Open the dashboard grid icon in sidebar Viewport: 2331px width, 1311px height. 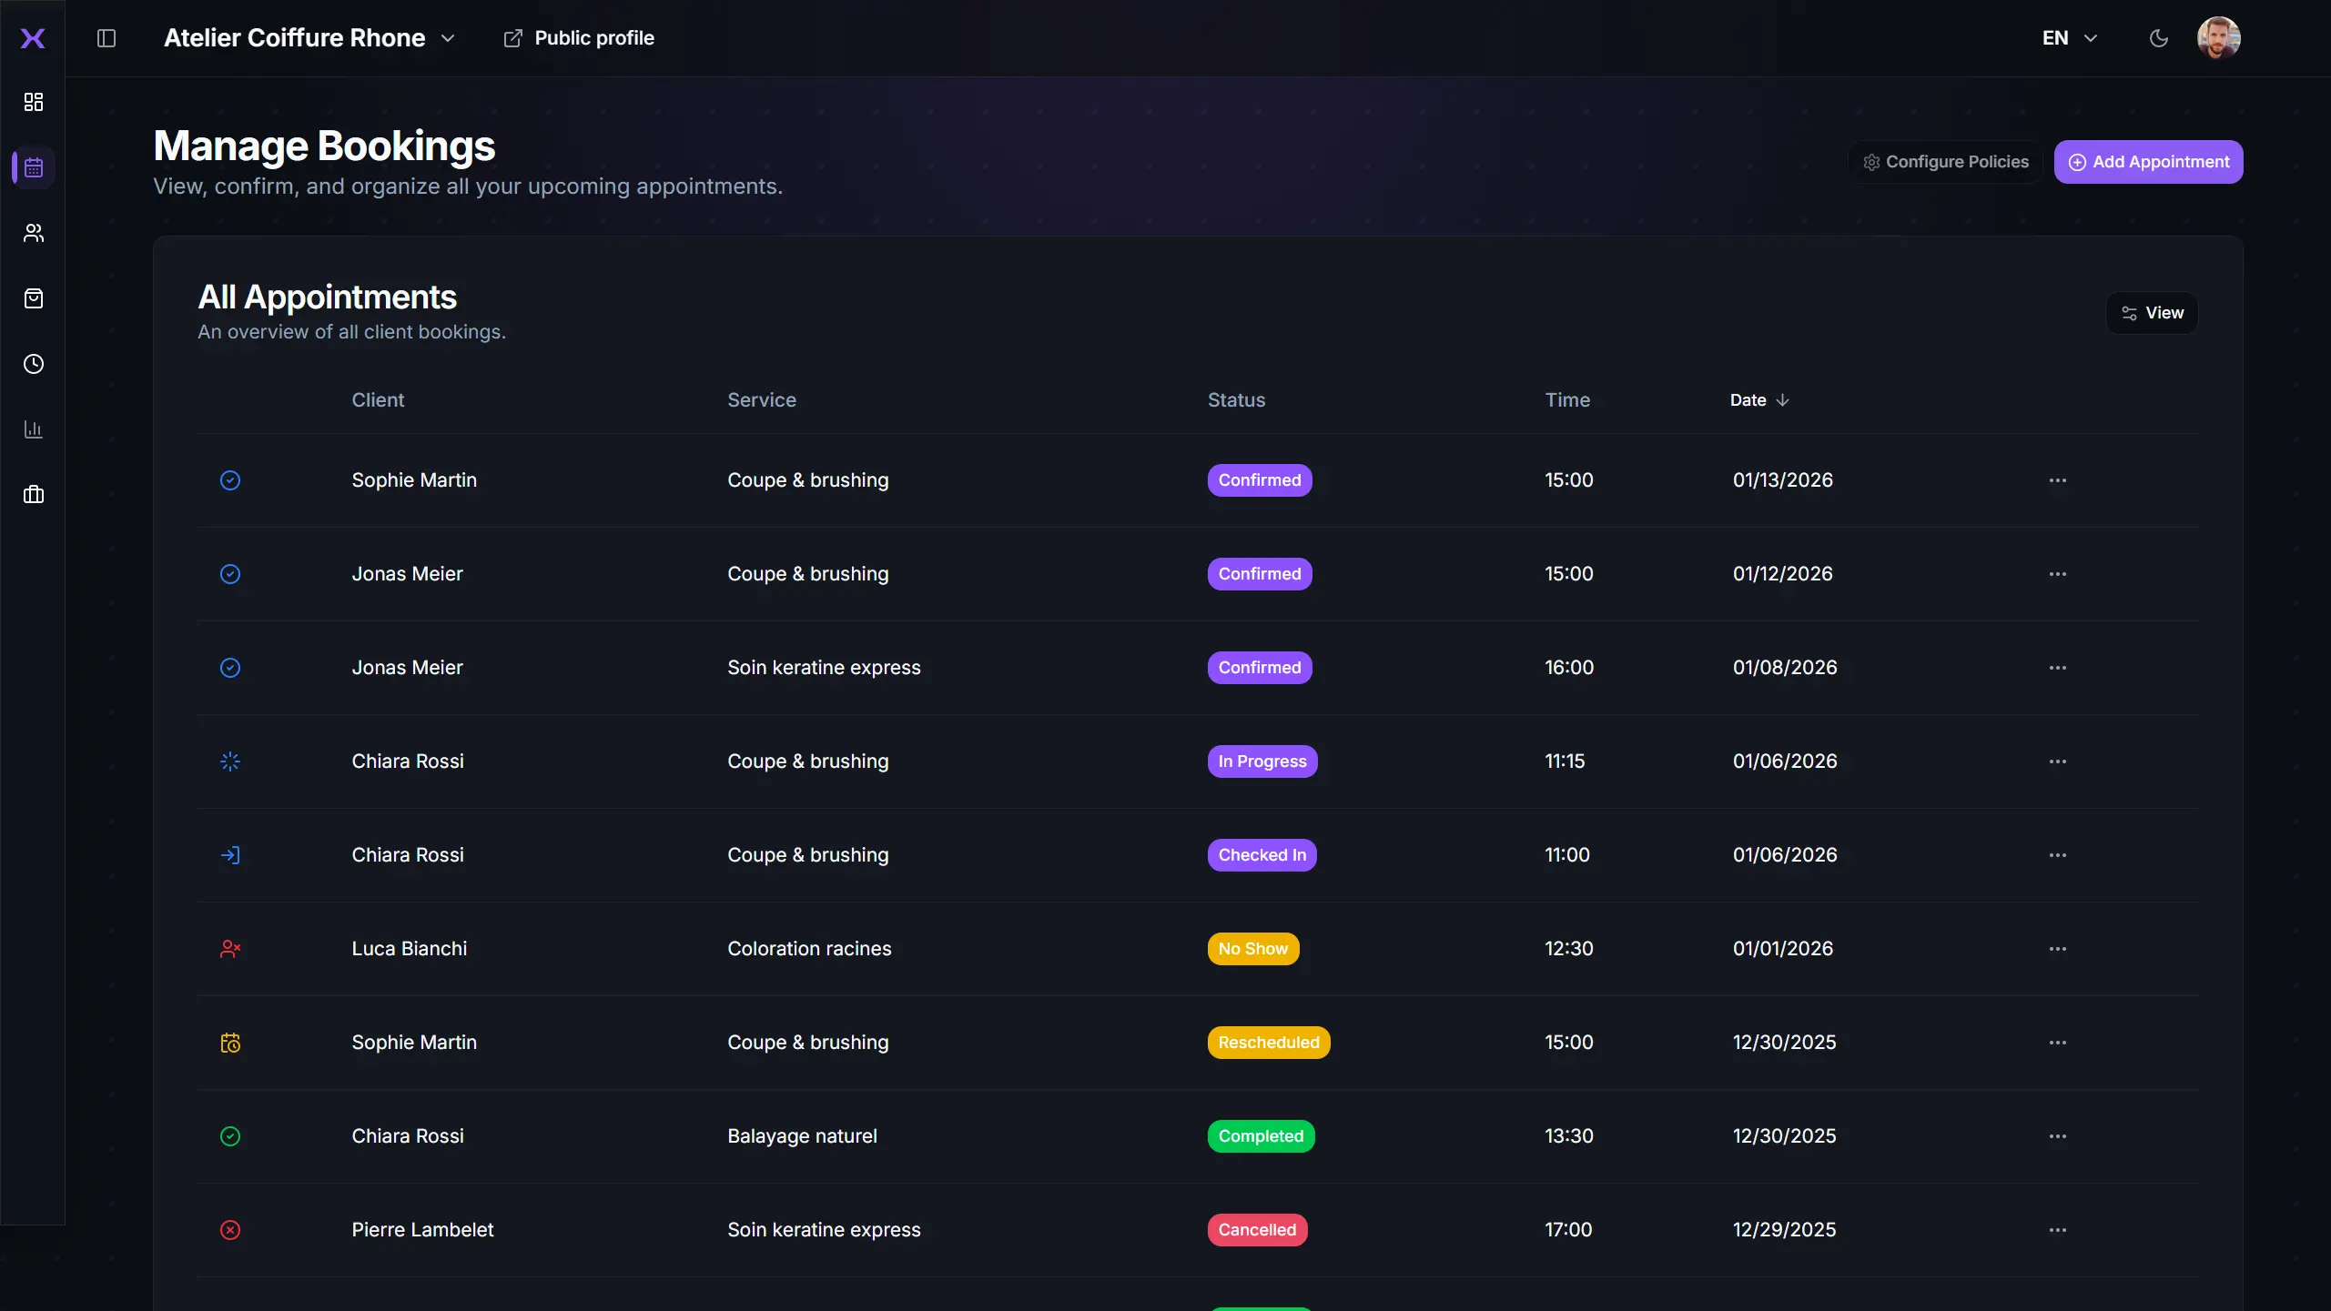34,102
